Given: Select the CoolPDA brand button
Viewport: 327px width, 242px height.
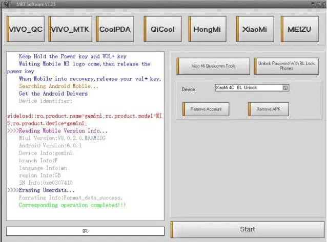Looking at the screenshot, I should click(115, 29).
